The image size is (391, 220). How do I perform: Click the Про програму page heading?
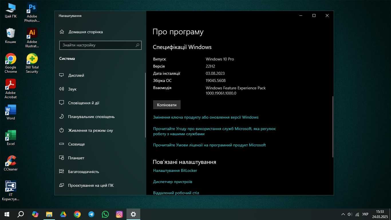178,32
